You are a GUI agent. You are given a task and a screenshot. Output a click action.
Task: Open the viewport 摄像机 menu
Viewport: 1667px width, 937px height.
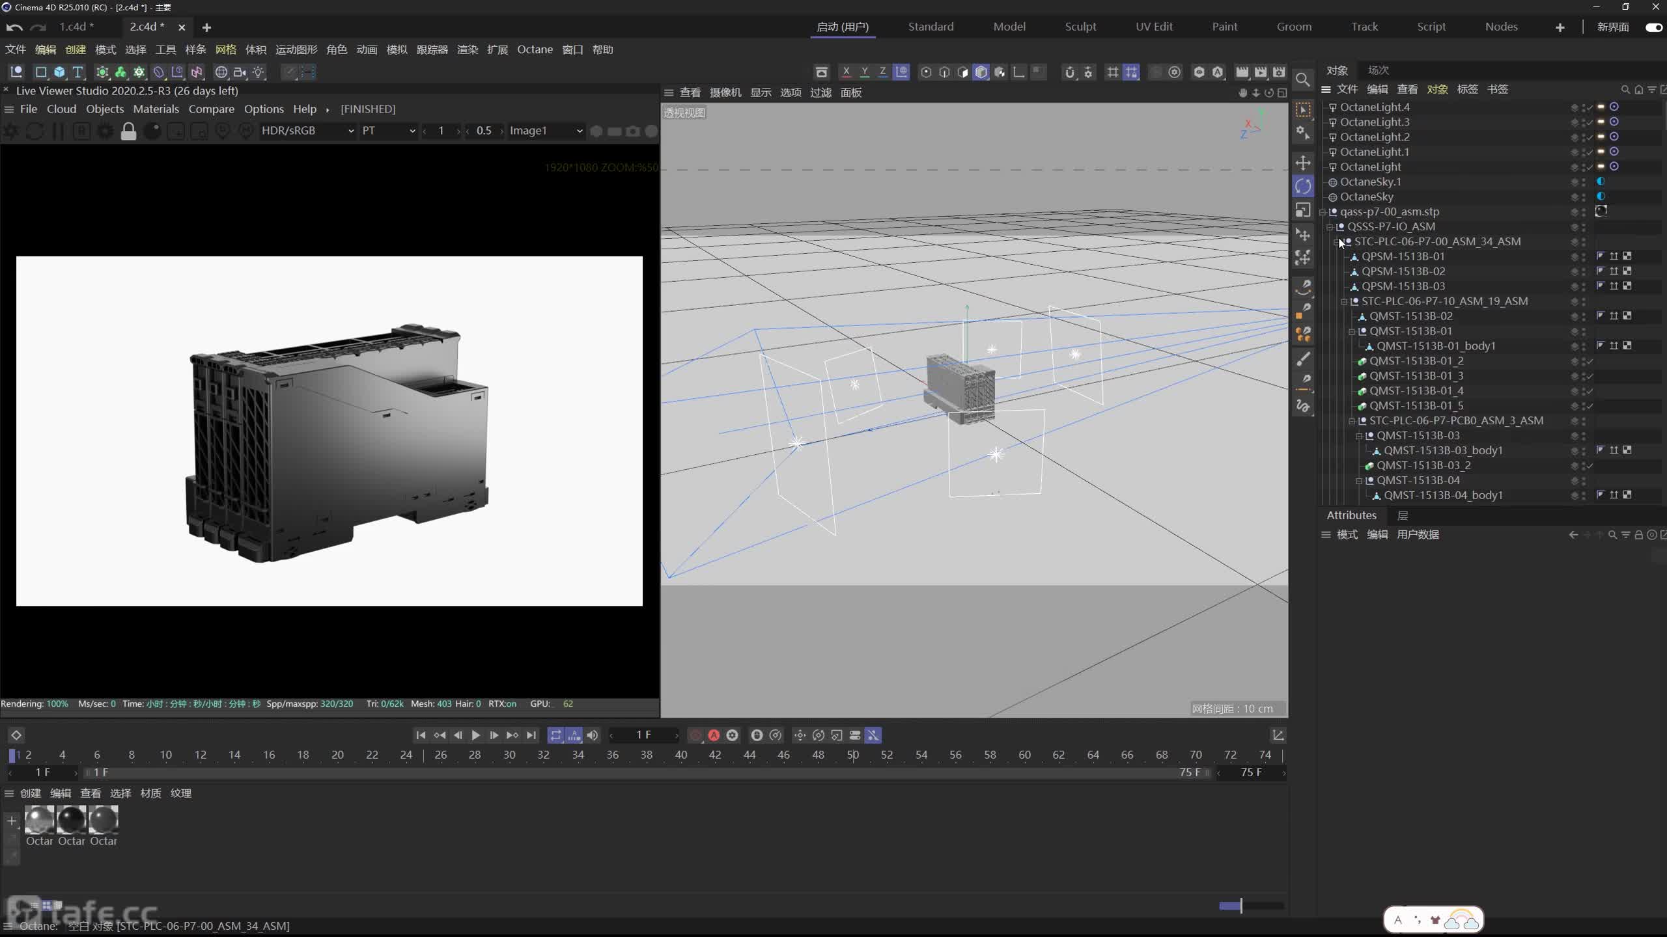(x=725, y=92)
